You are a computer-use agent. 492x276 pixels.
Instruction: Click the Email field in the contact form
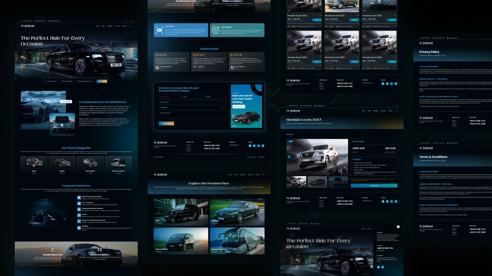click(192, 96)
